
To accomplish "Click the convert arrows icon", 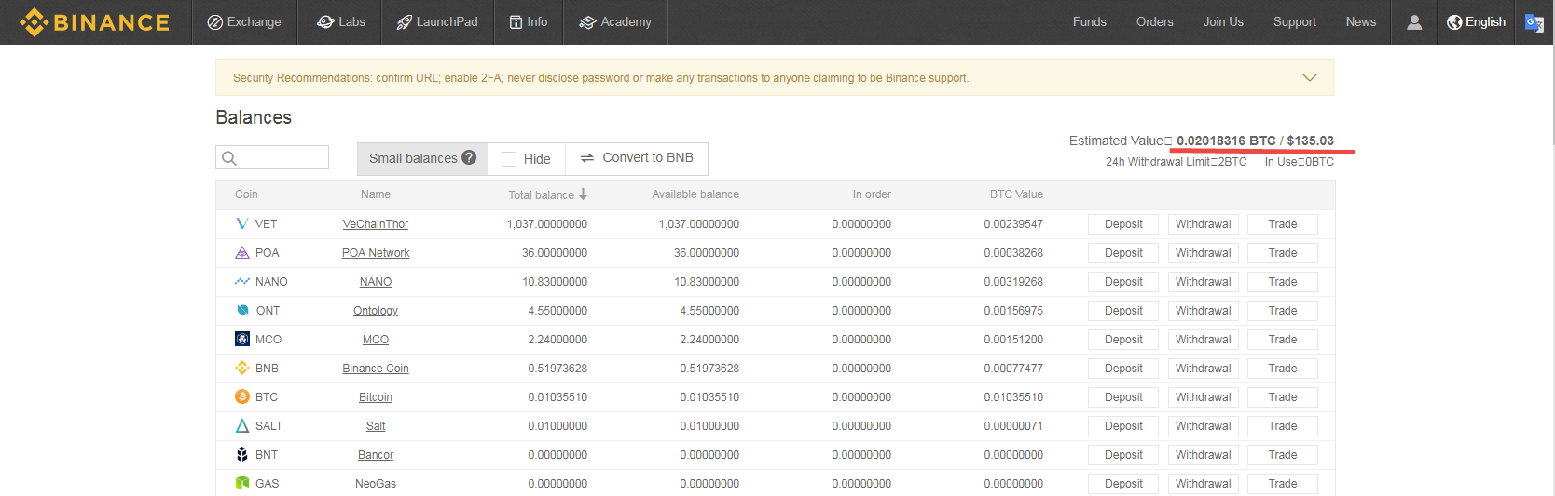I will pos(587,158).
